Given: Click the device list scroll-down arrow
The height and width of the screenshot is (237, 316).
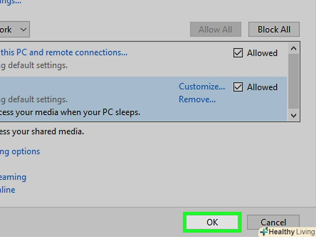Looking at the screenshot, I should point(294,115).
